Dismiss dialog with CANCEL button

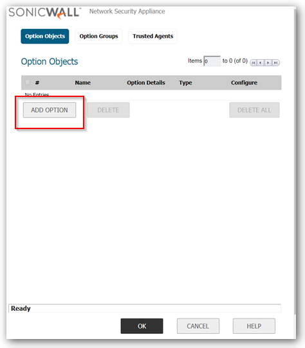[198, 326]
